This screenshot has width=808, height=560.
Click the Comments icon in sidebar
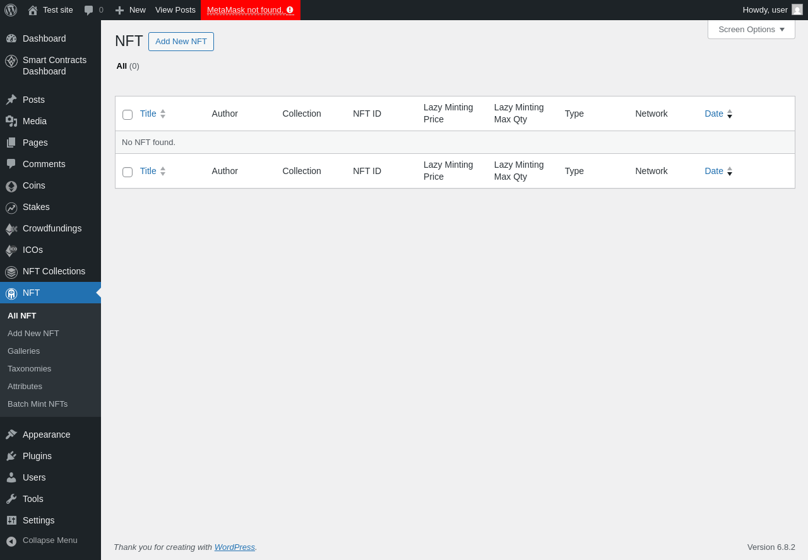tap(11, 164)
